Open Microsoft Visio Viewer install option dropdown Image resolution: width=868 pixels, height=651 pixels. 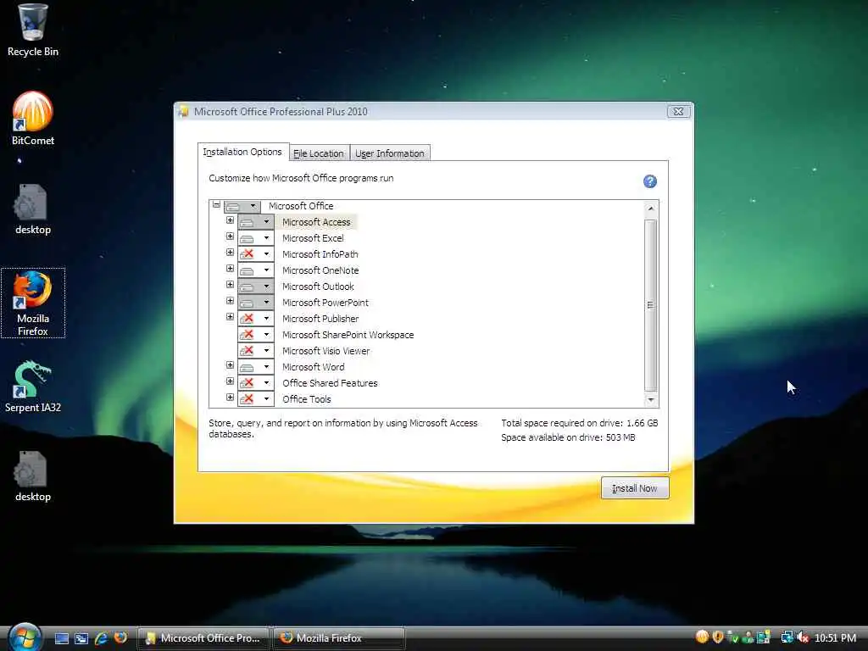256,351
